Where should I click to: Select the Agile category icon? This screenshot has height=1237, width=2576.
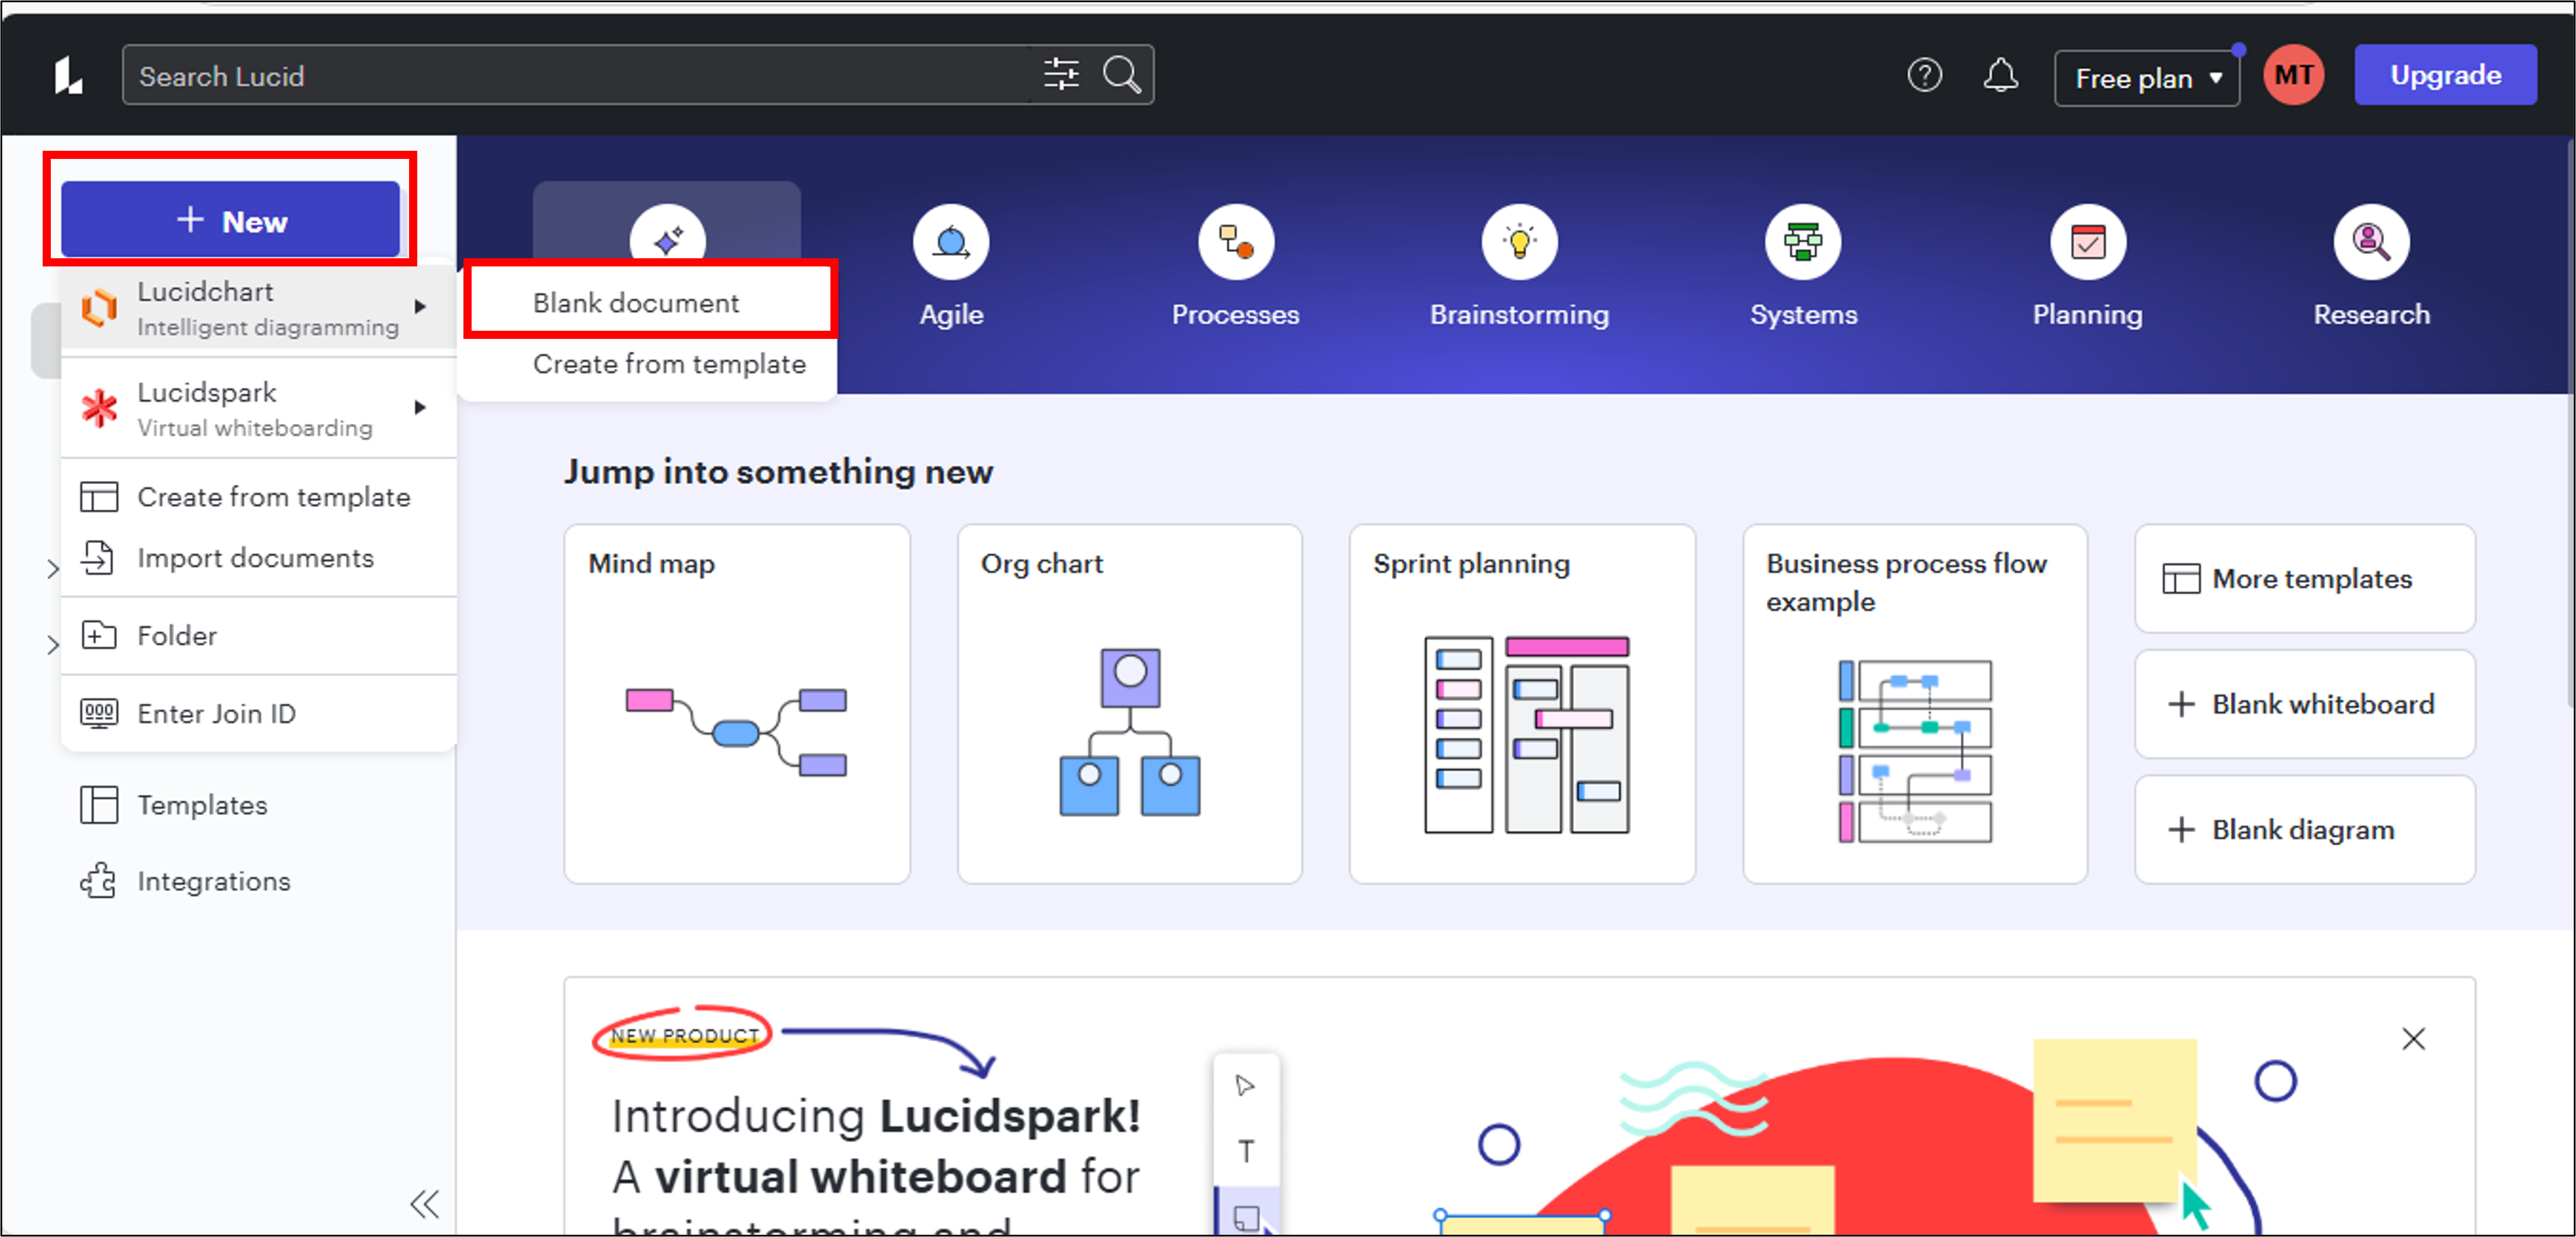click(x=950, y=242)
